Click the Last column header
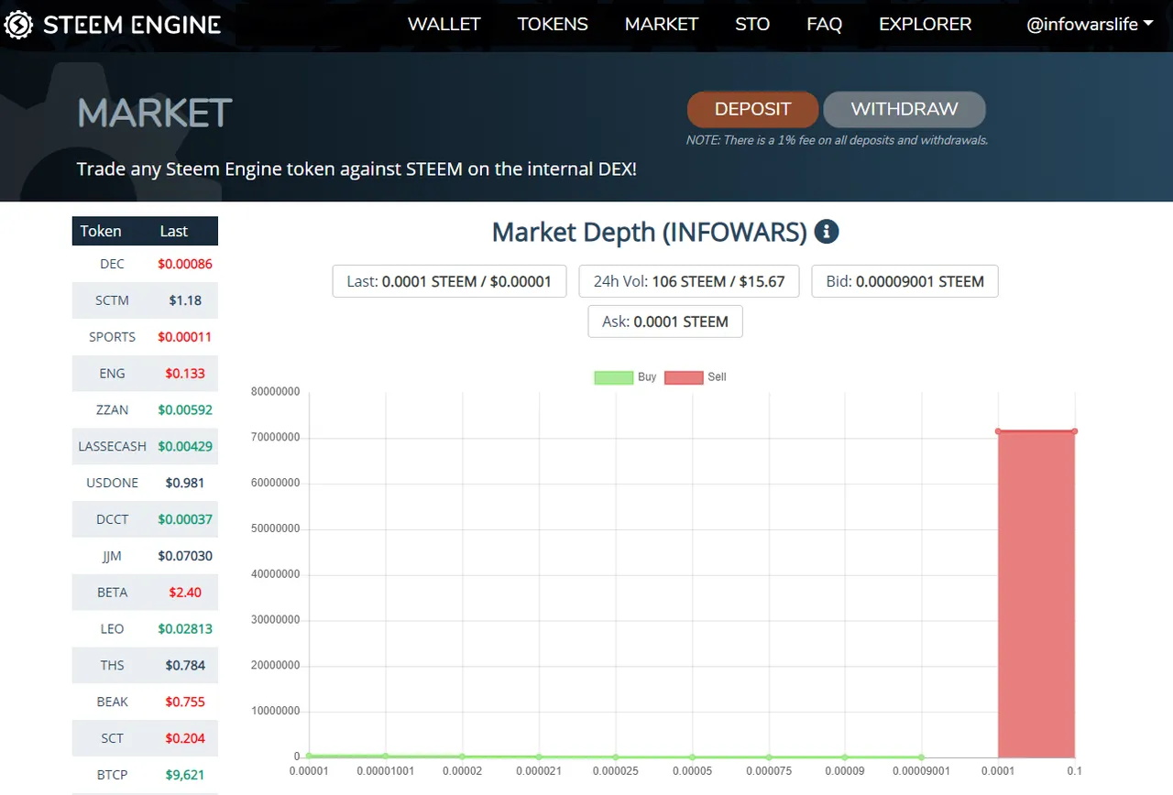The height and width of the screenshot is (795, 1173). coord(174,231)
